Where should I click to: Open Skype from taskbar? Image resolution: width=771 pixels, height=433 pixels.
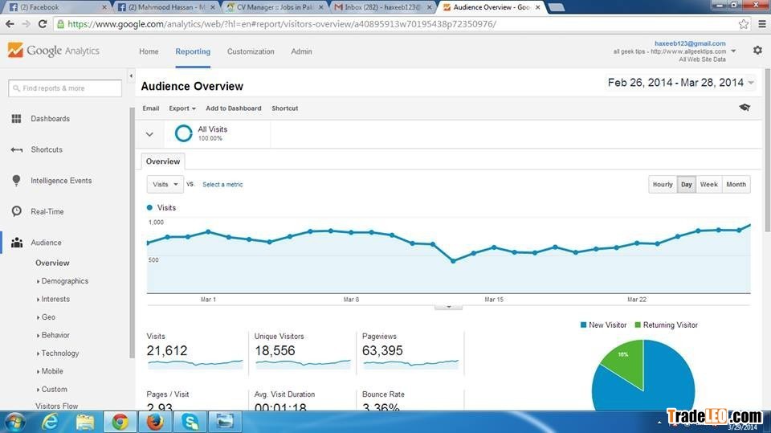coord(190,423)
